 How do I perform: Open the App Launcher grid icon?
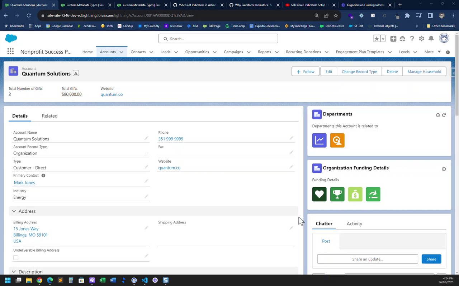point(10,52)
